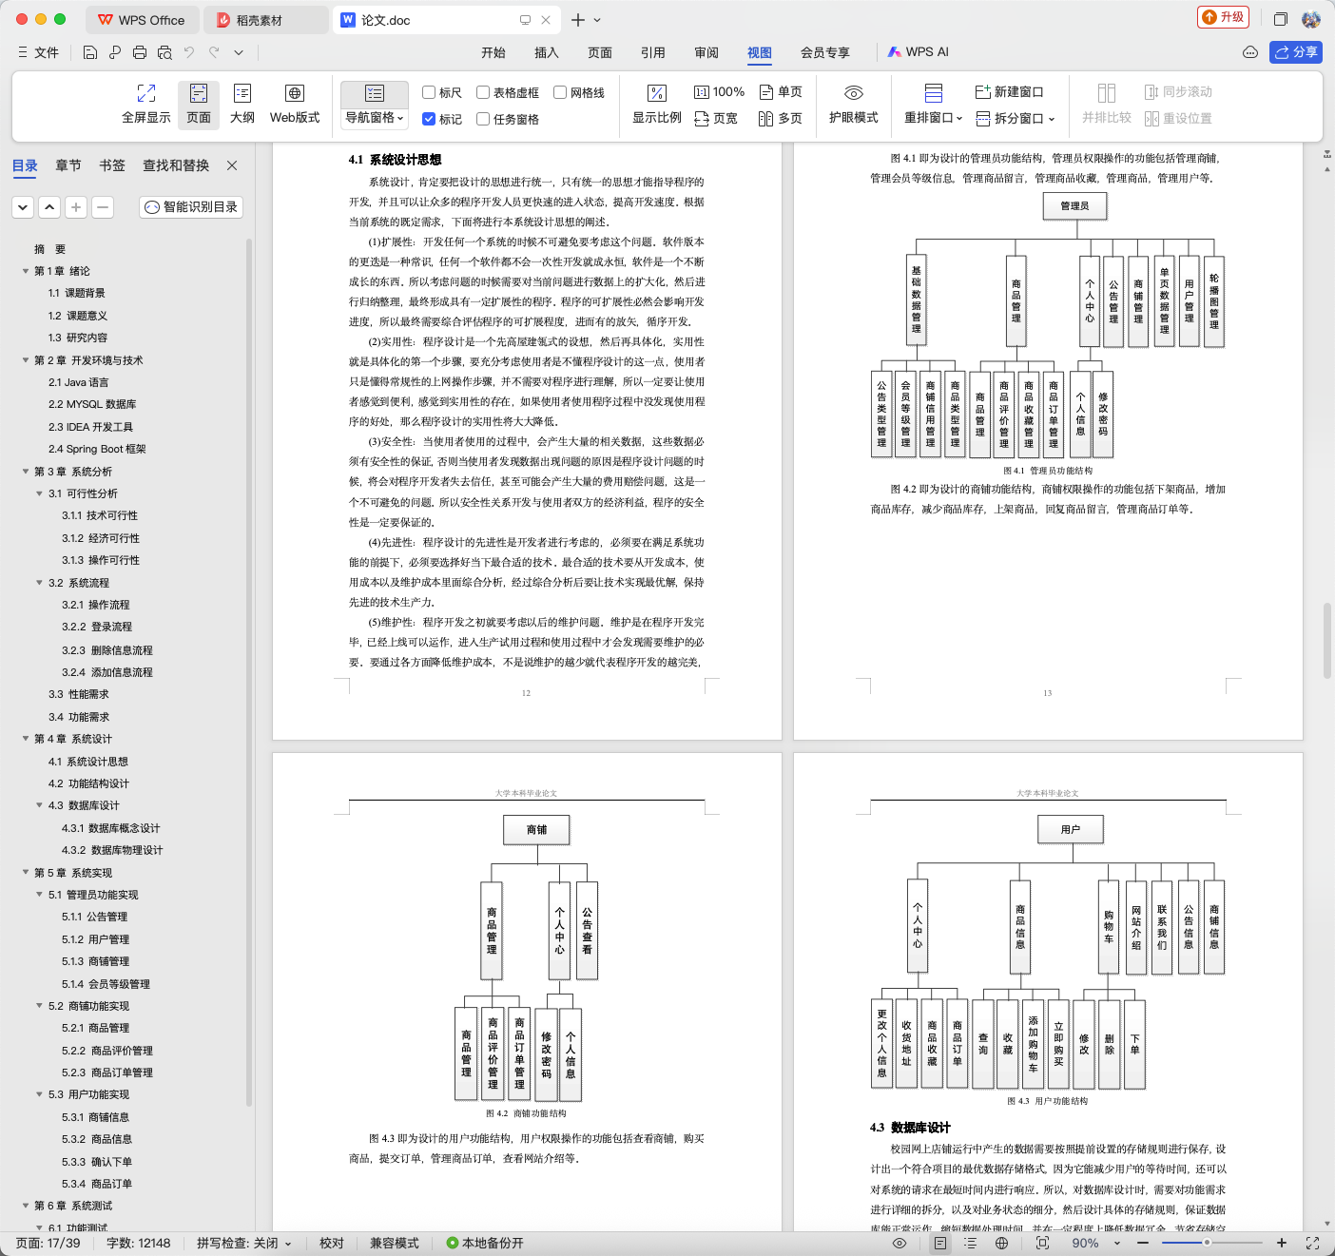Open the 插入 ribbon tab

[x=547, y=52]
